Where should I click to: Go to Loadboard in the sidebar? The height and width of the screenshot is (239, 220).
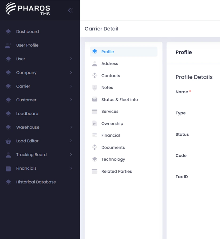coord(27,114)
